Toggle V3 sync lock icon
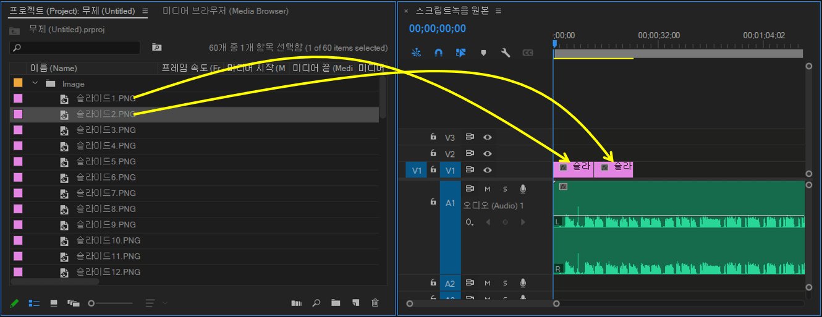 point(470,137)
